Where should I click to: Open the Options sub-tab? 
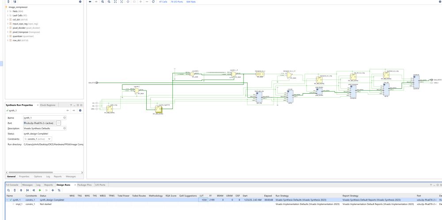pyautogui.click(x=38, y=177)
